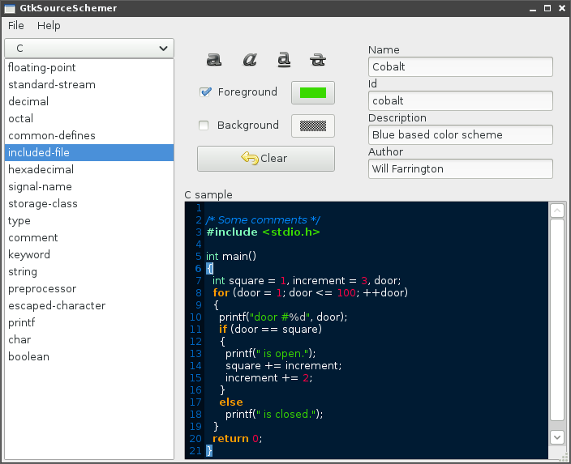Disable the Foreground checkbox

tap(205, 92)
